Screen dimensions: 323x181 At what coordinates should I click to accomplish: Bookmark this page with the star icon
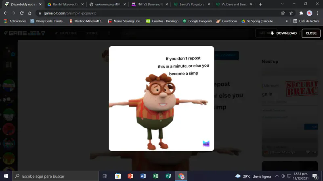pyautogui.click(x=291, y=13)
